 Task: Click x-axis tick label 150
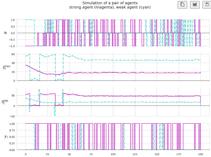[157, 154]
